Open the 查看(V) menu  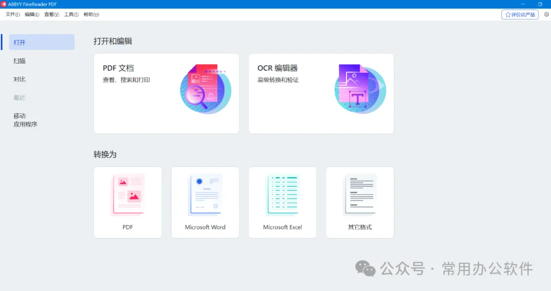pyautogui.click(x=52, y=14)
